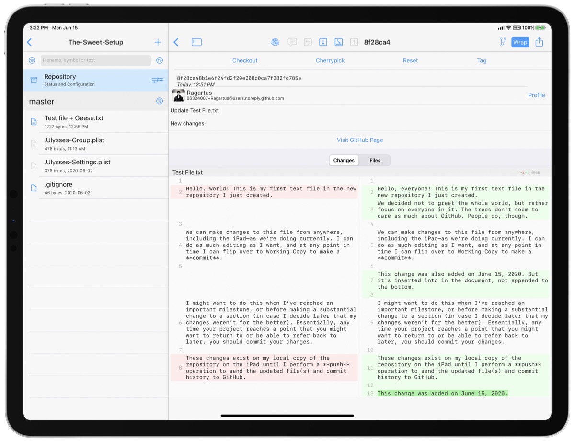Tap the Wi-Fi icon in status bar
This screenshot has height=443, width=575.
(x=508, y=28)
